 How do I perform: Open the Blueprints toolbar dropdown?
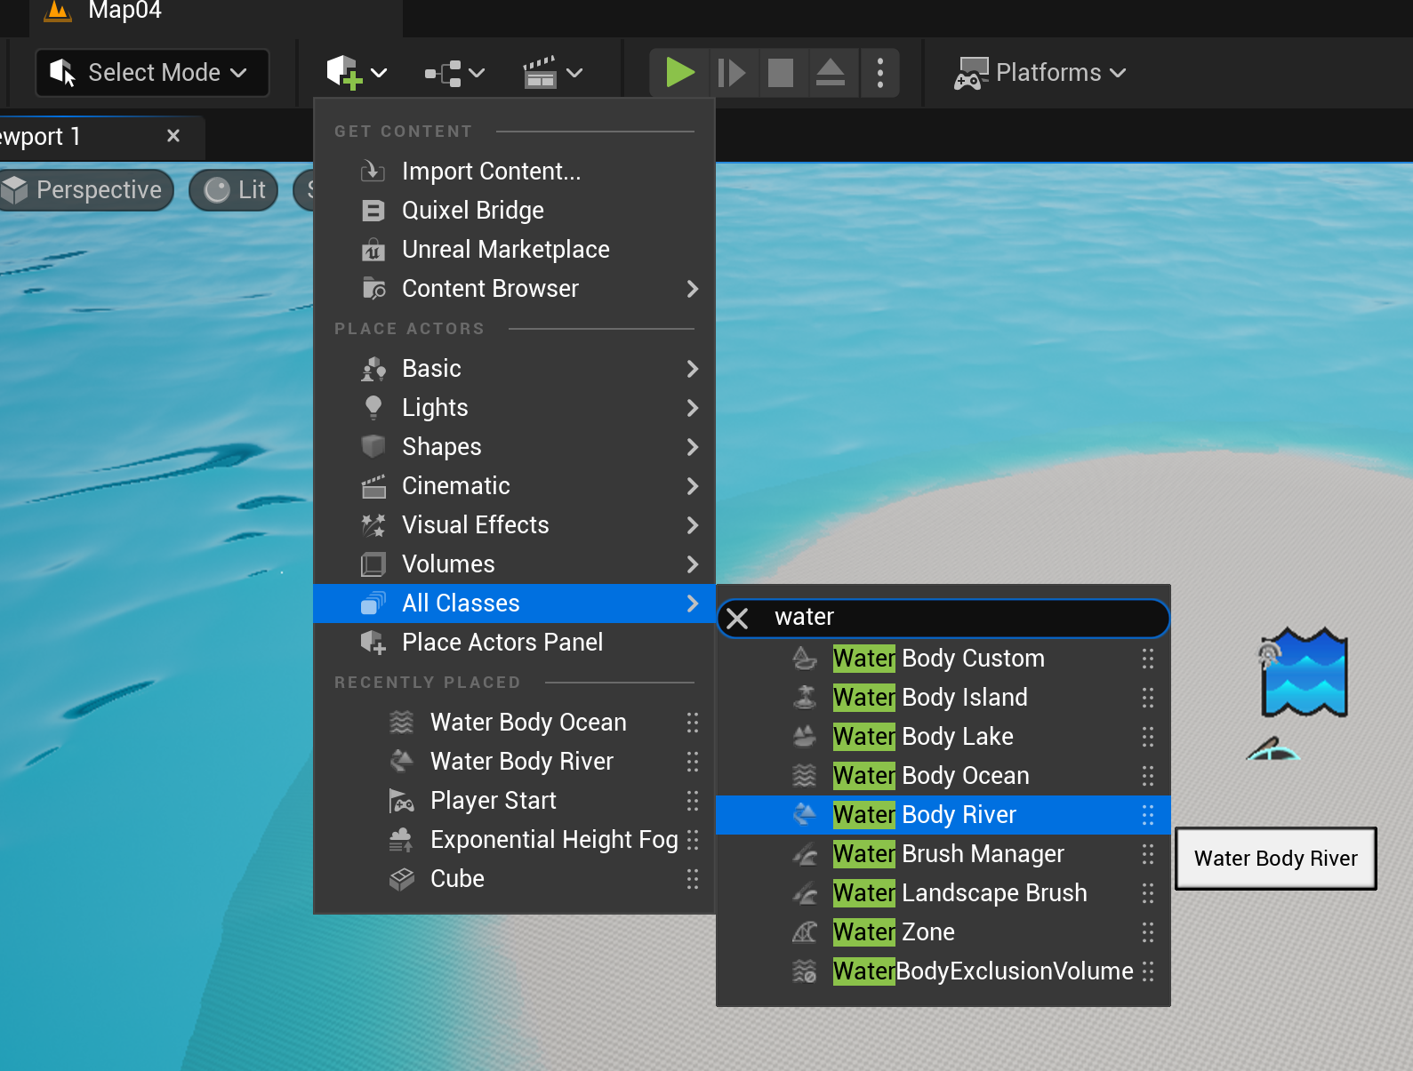pyautogui.click(x=454, y=73)
